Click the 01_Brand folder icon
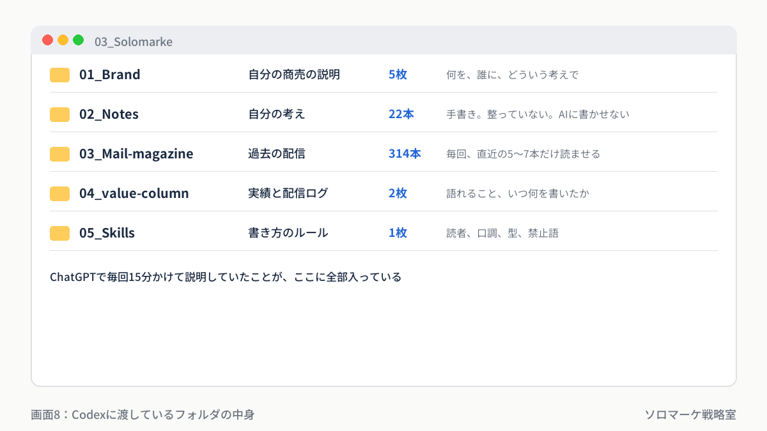767x431 pixels. coord(59,75)
